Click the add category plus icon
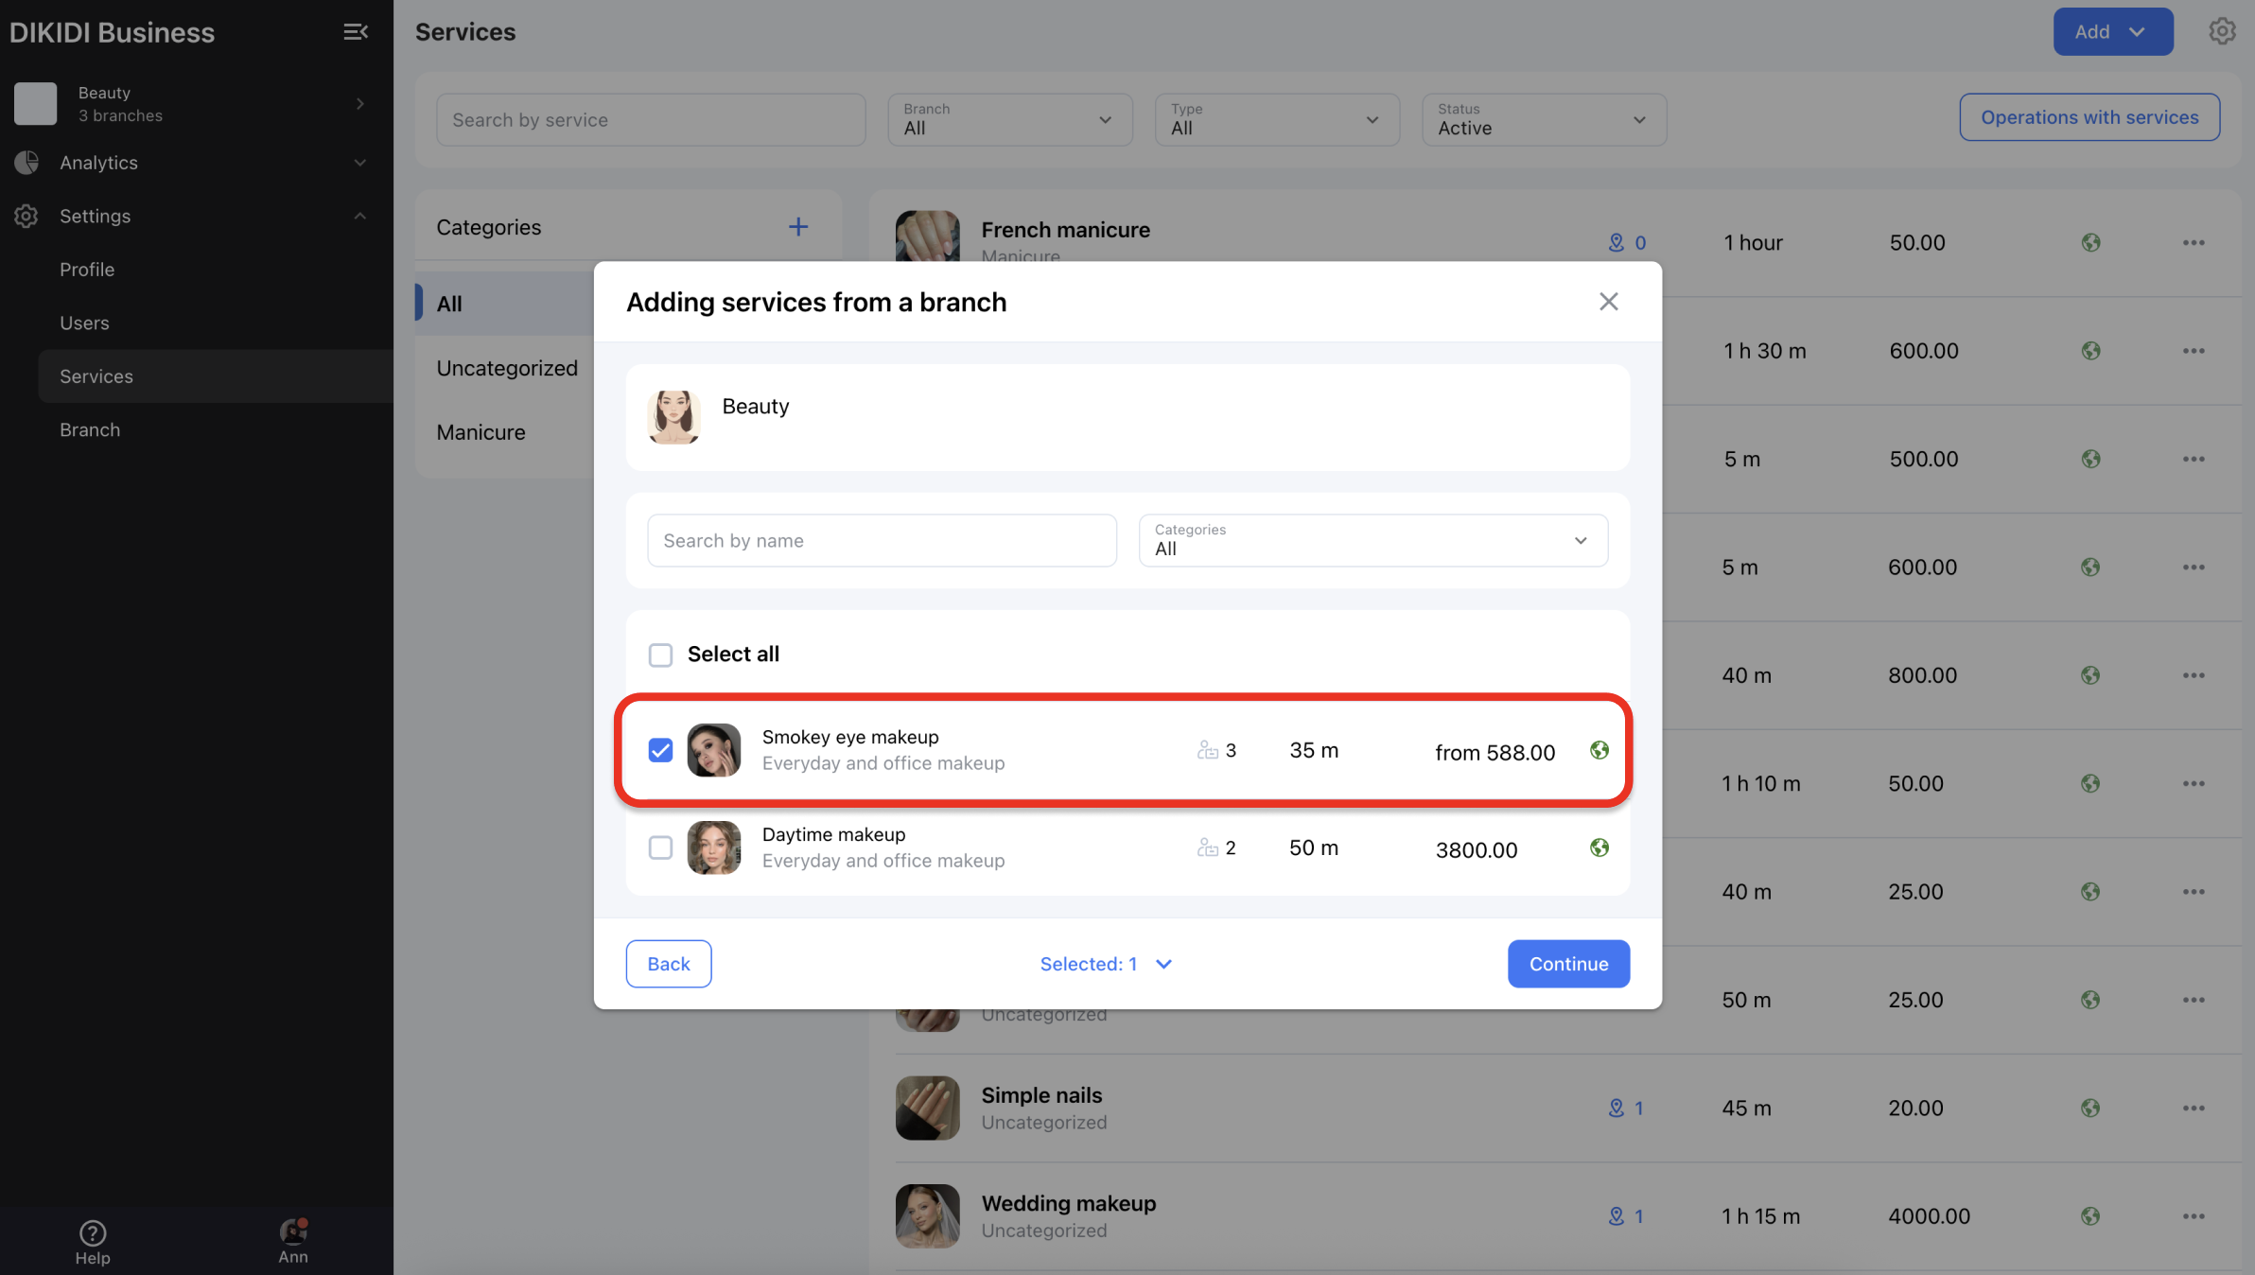The width and height of the screenshot is (2255, 1275). (798, 227)
